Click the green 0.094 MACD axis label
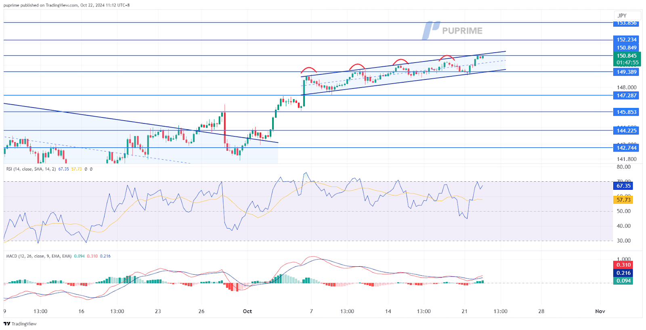Image resolution: width=646 pixels, height=330 pixels. click(623, 281)
